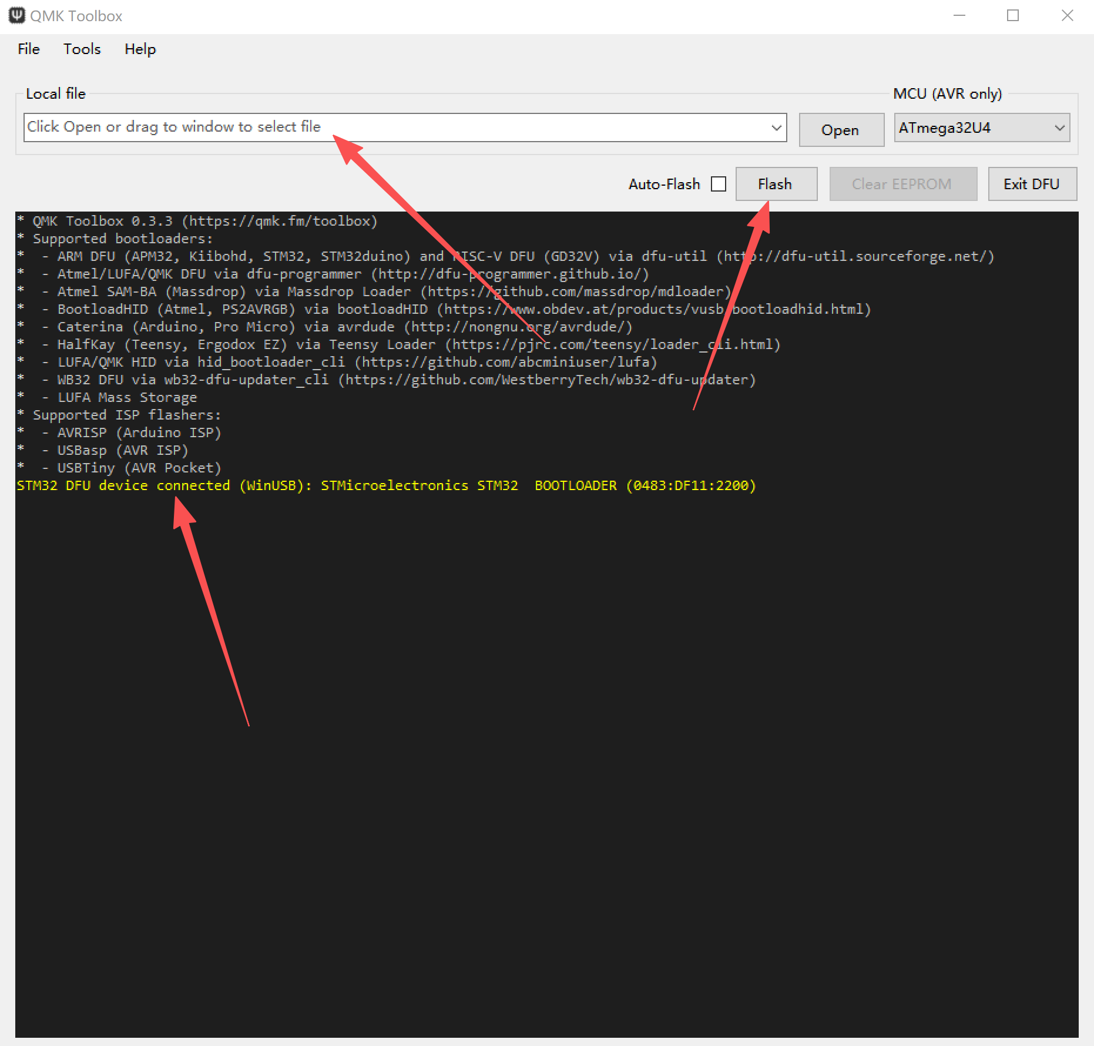Click the USBasp (AVR ISP) log entry
The image size is (1094, 1046).
point(122,451)
